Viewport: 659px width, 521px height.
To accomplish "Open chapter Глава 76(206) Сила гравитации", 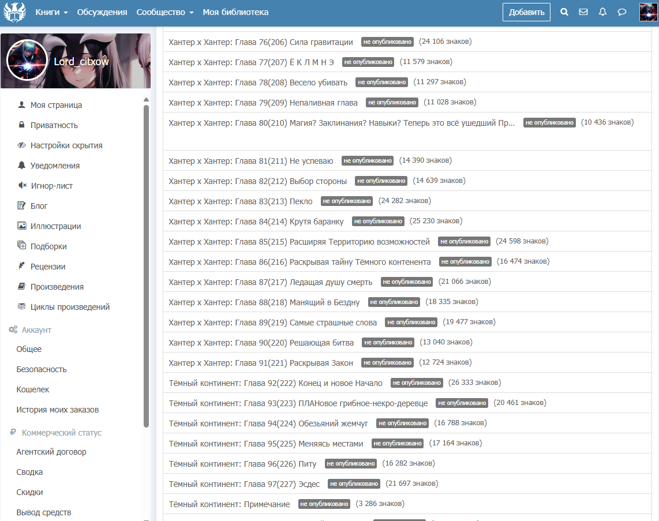I will 261,42.
